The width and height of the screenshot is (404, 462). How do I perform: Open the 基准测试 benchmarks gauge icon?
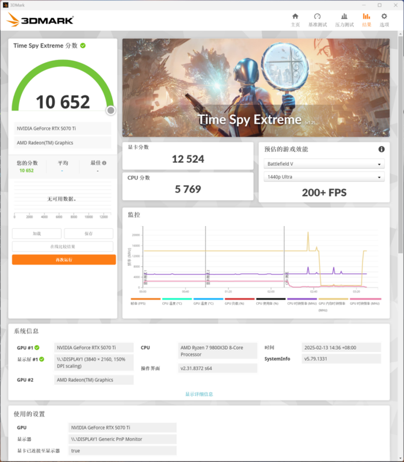click(x=317, y=16)
